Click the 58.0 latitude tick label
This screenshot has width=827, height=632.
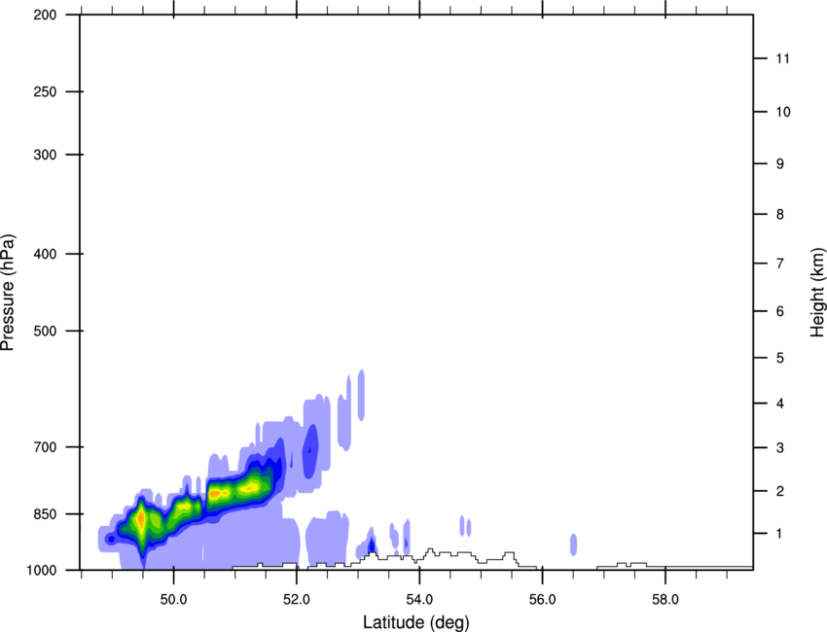pos(665,600)
